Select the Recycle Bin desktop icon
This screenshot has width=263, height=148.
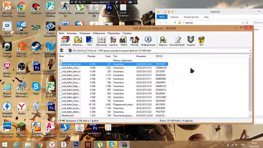click(36, 109)
